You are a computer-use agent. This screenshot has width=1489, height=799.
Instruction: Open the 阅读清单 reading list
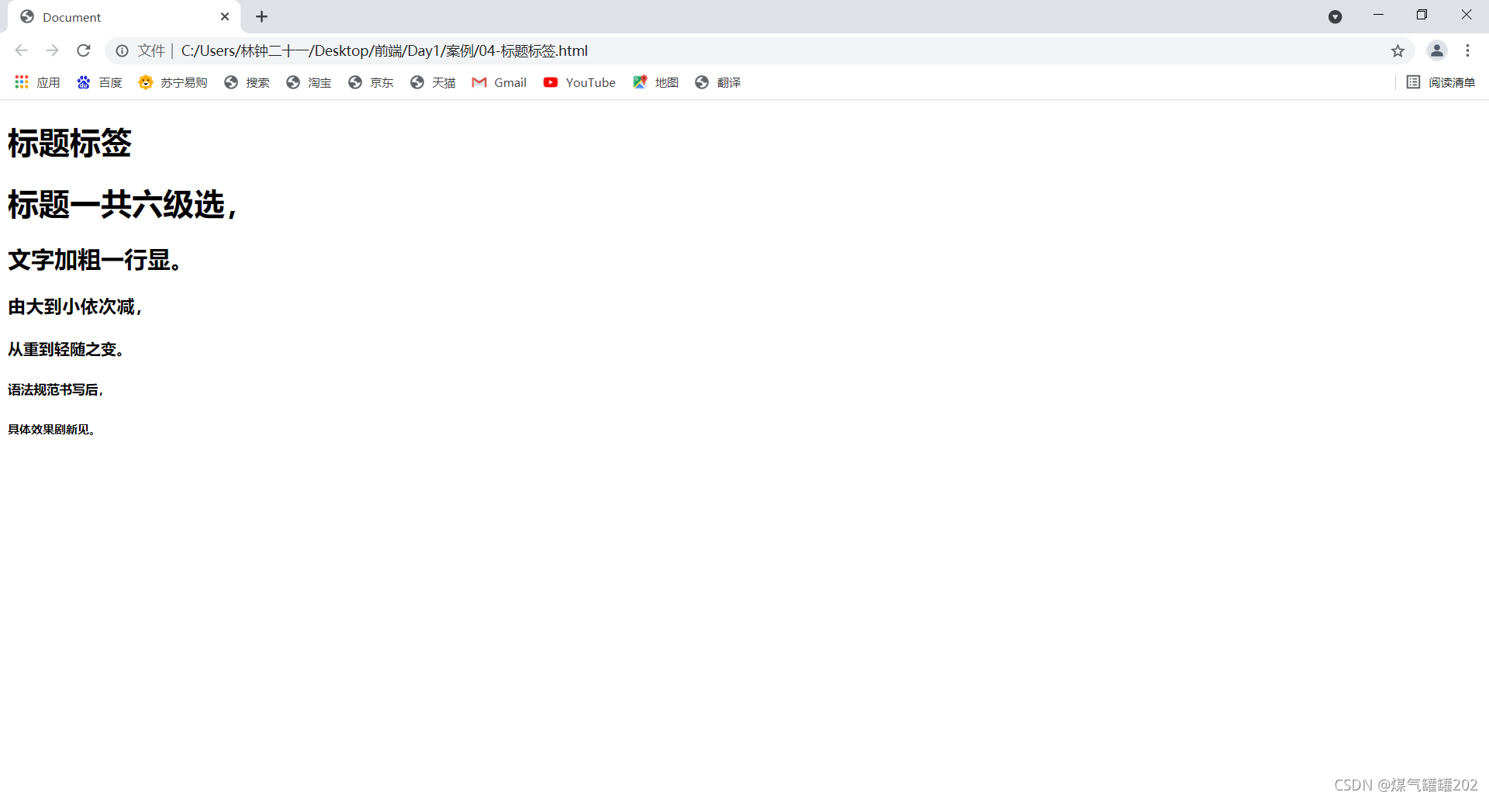1441,82
